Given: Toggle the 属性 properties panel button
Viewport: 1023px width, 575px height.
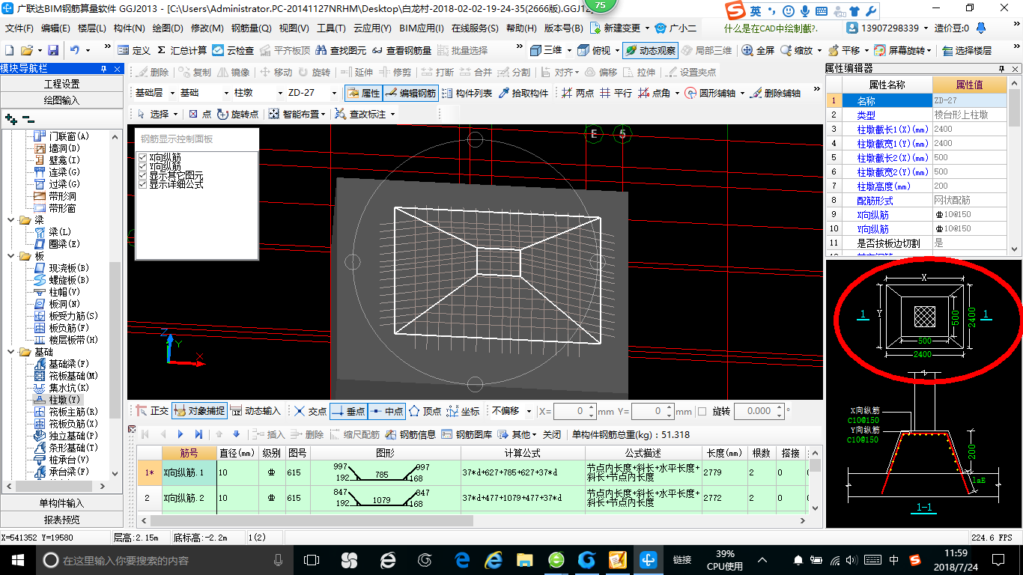Looking at the screenshot, I should click(363, 94).
